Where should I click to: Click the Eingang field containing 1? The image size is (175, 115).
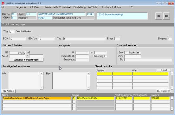pos(170,39)
